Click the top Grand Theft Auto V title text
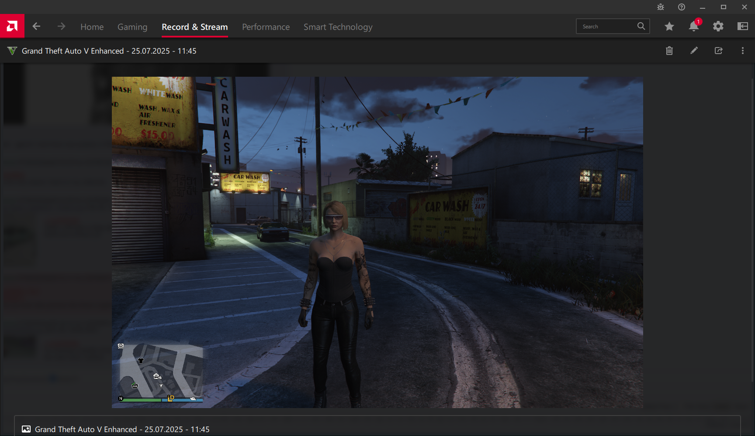Viewport: 755px width, 436px height. (109, 51)
